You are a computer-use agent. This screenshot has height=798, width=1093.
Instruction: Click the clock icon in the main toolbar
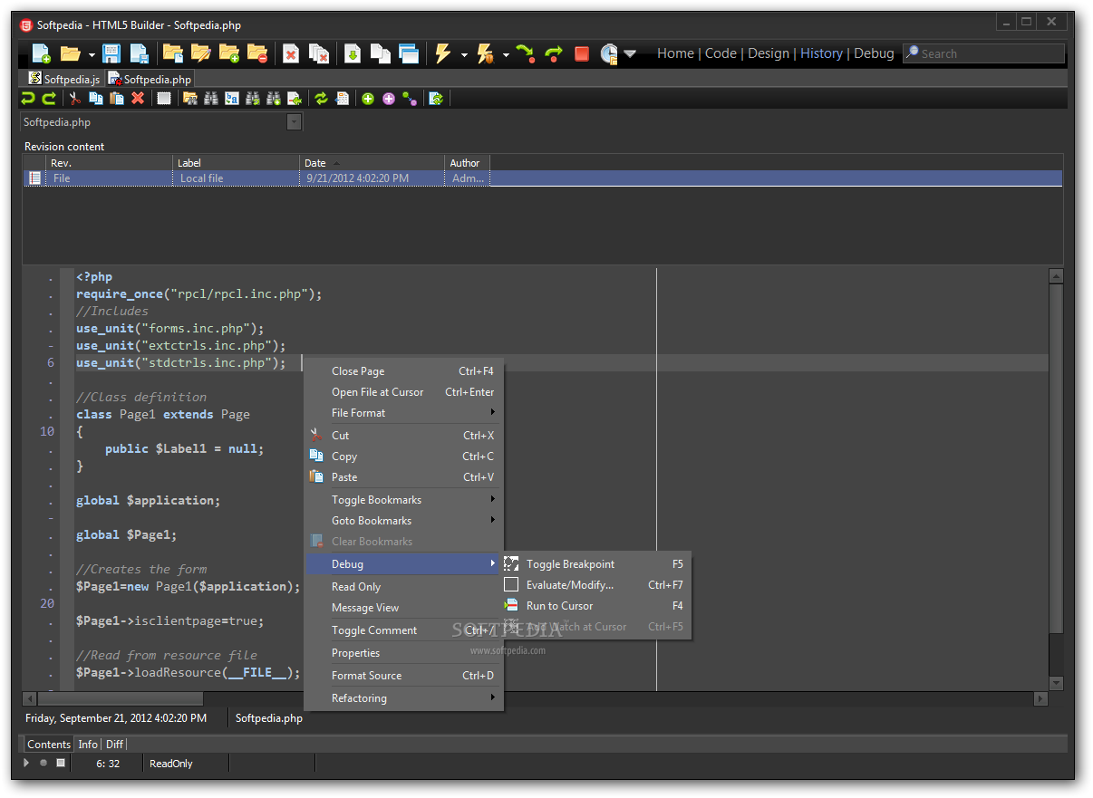tap(609, 53)
